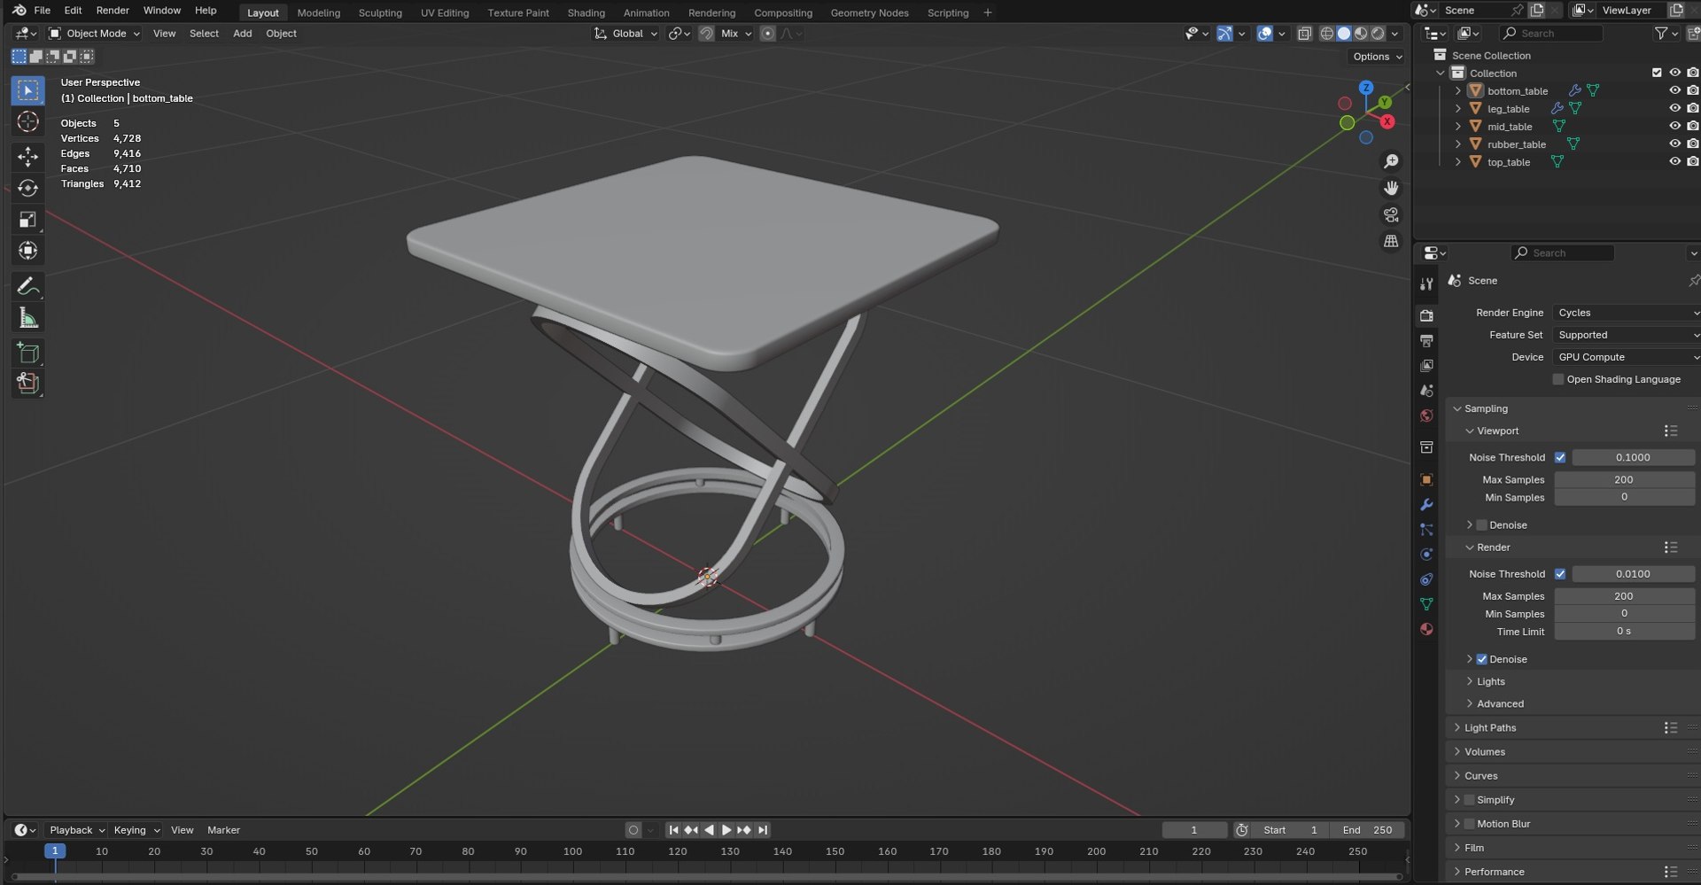
Task: Open the Options button in viewport
Action: (x=1377, y=57)
